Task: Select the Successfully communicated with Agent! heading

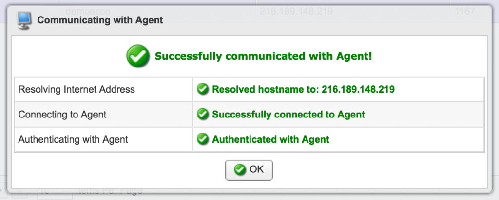Action: click(263, 56)
